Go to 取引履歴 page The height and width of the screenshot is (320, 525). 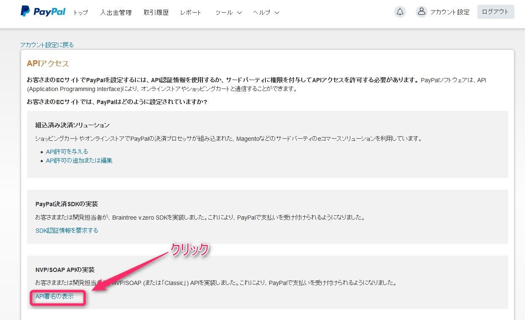pos(156,12)
